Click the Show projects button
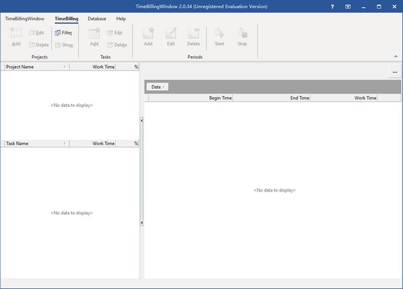This screenshot has width=403, height=289. click(64, 45)
